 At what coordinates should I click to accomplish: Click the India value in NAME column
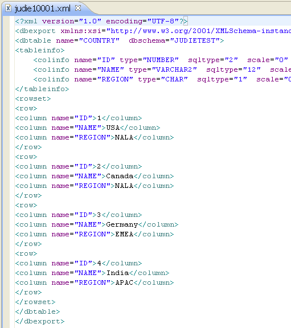117,273
